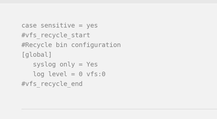The height and width of the screenshot is (119, 217).
Task: Click the 'syslog only = Yes' line
Action: (x=65, y=65)
